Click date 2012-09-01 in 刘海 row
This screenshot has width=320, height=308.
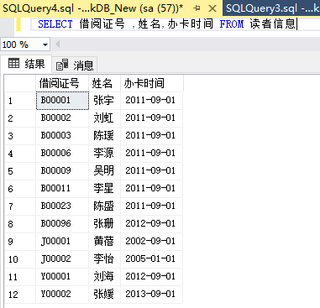click(151, 277)
